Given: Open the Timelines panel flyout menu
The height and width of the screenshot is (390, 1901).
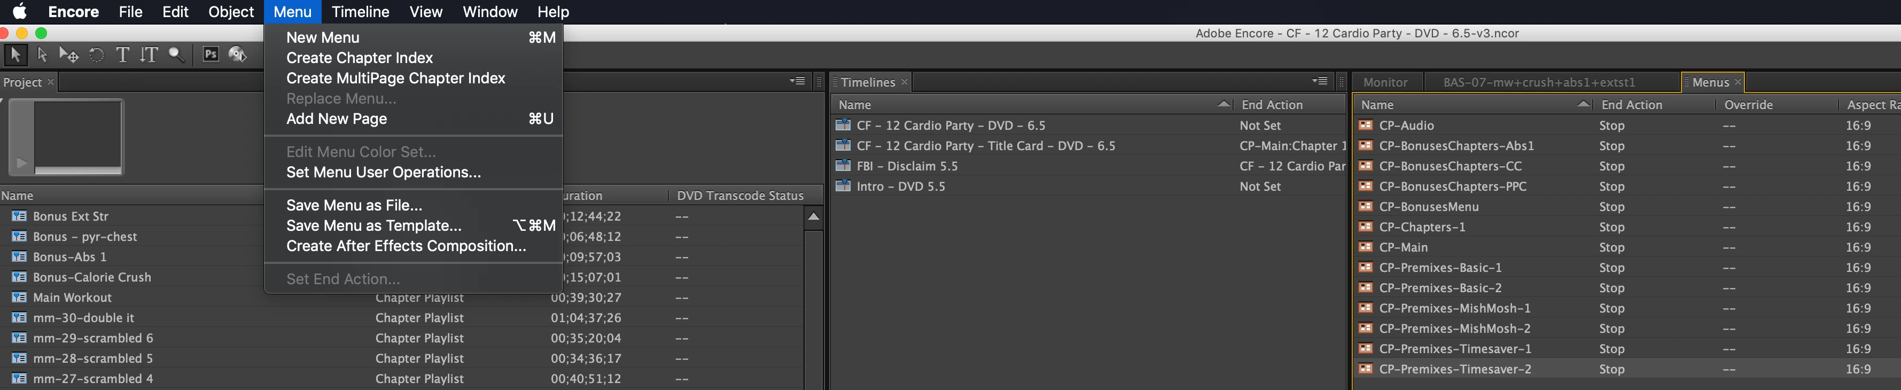Looking at the screenshot, I should point(1320,81).
